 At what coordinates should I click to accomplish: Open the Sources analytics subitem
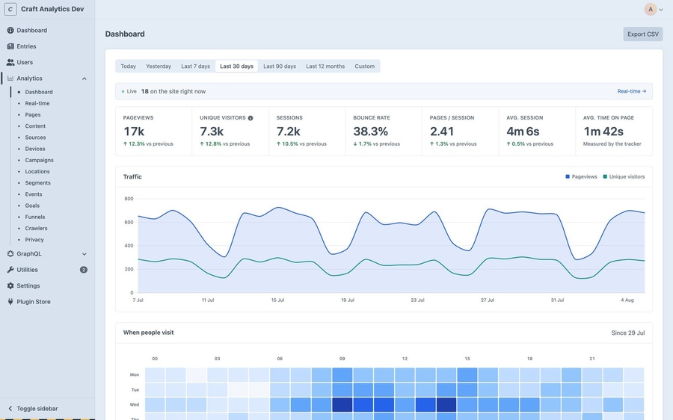[35, 138]
